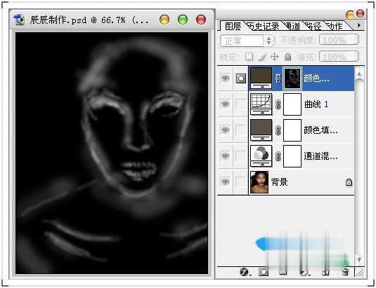Click the white mask of 通道混 layer

[x=292, y=156]
